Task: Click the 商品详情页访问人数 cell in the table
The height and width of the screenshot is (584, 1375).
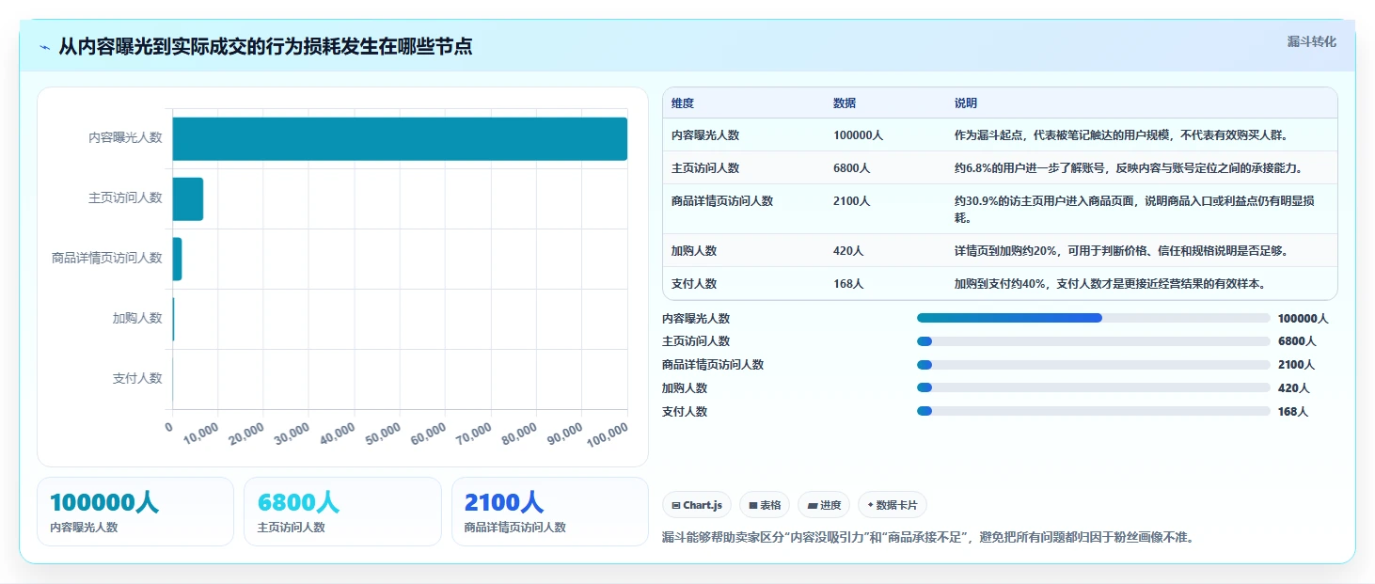Action: point(722,201)
